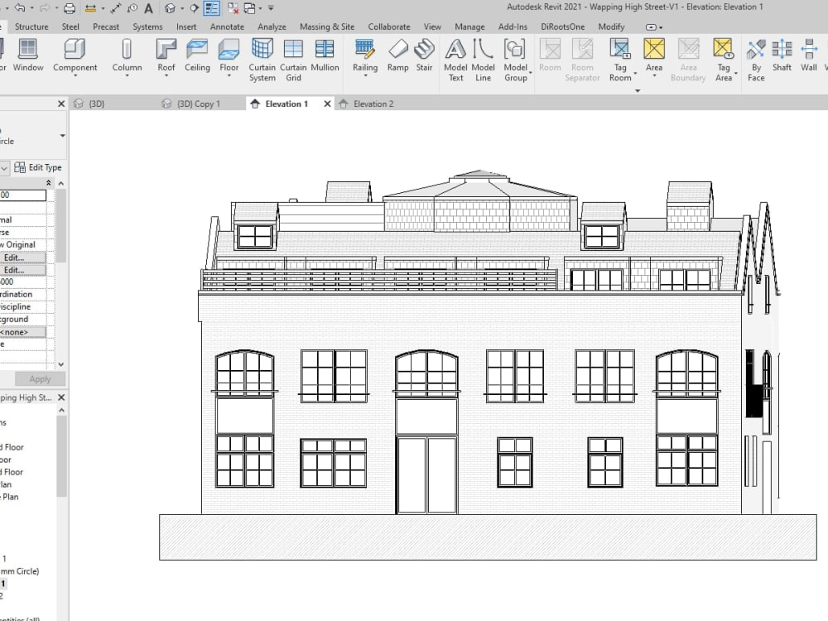The height and width of the screenshot is (621, 828).
Task: Select the Window tool
Action: [28, 55]
